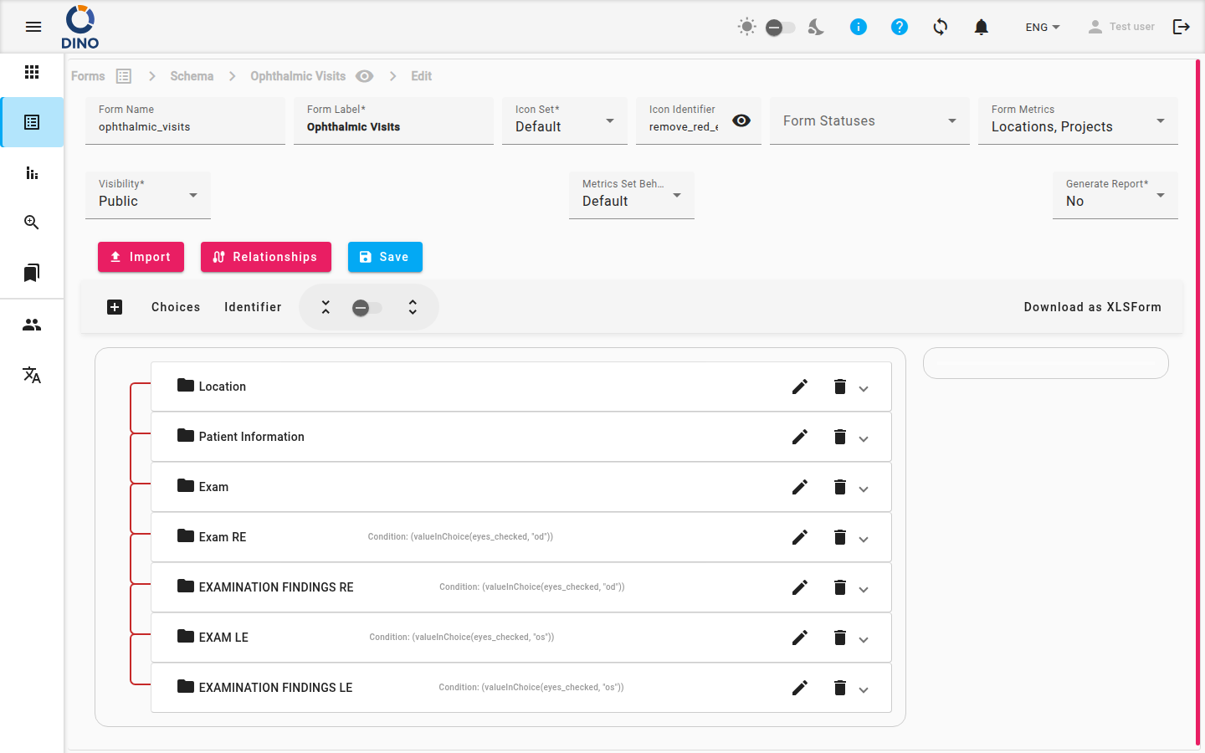Open the Identifier tab
Screen dimensions: 1205x753
click(253, 307)
